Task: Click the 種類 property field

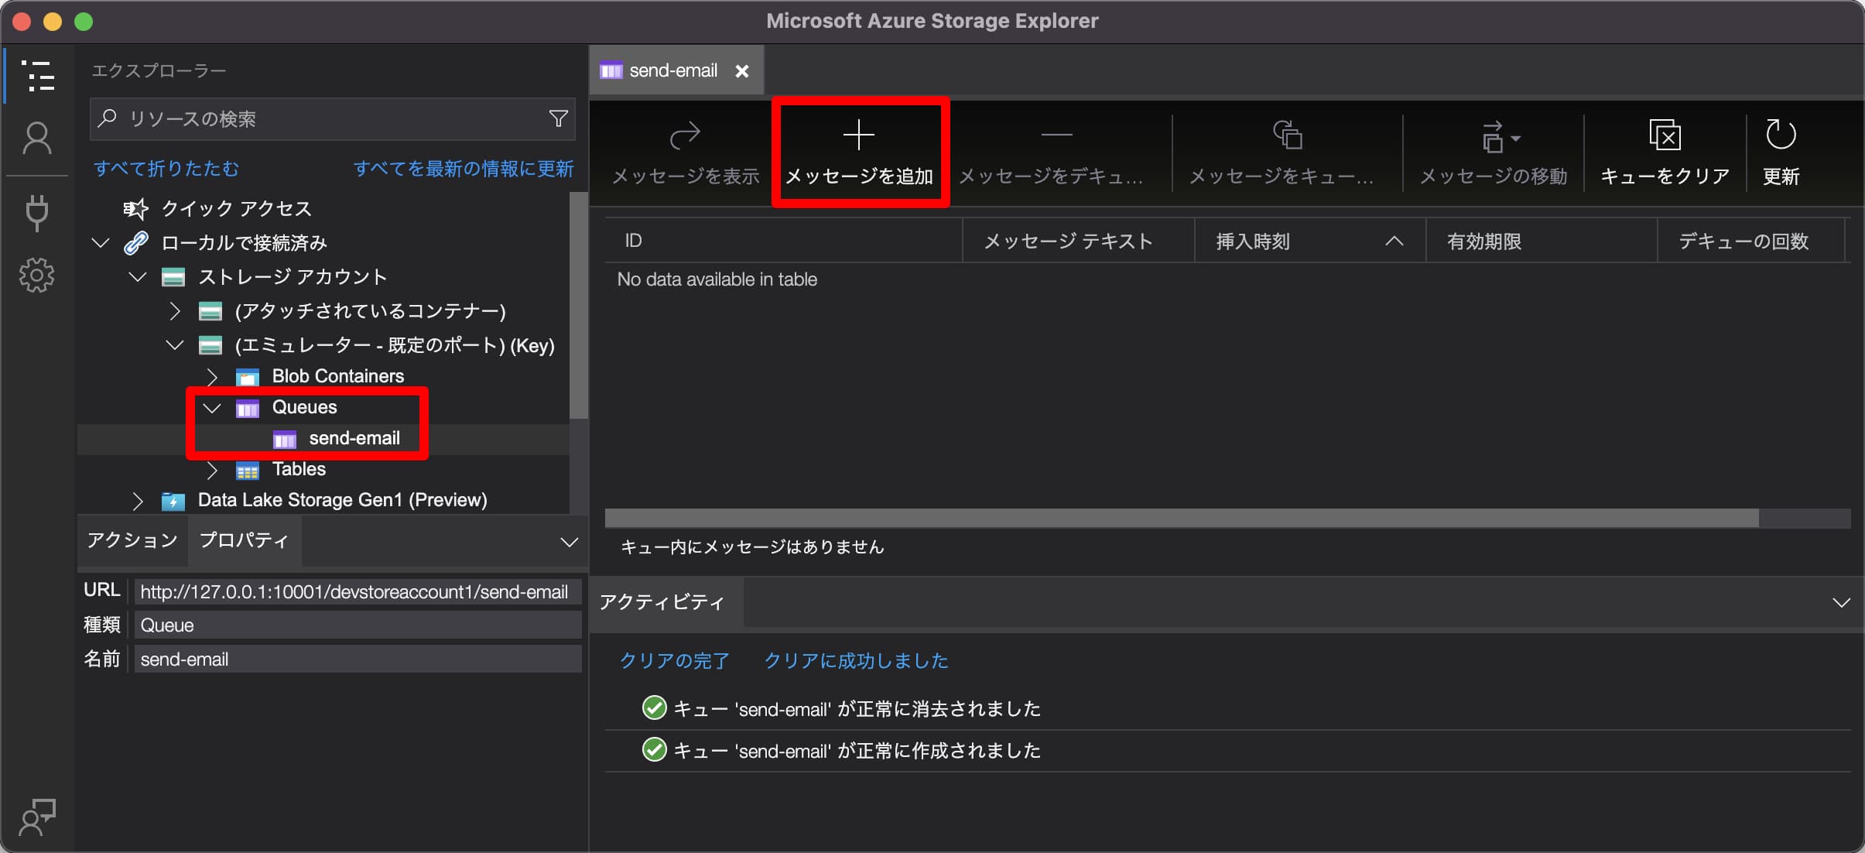Action: coord(358,625)
